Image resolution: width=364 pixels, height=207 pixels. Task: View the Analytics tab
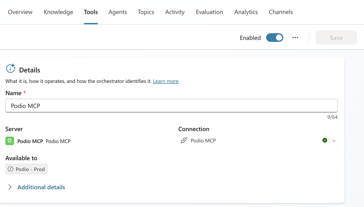pyautogui.click(x=246, y=12)
